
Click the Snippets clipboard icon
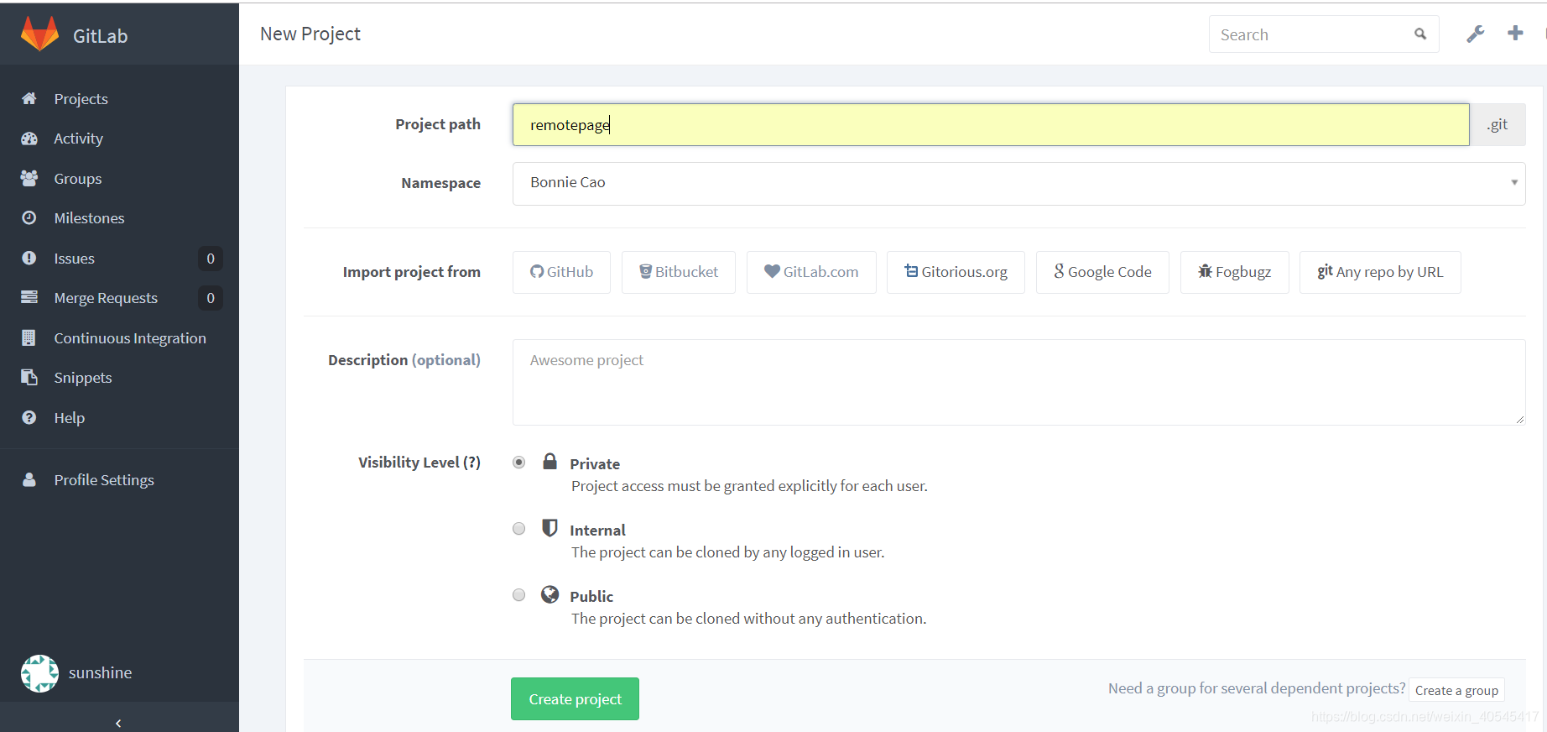point(29,377)
